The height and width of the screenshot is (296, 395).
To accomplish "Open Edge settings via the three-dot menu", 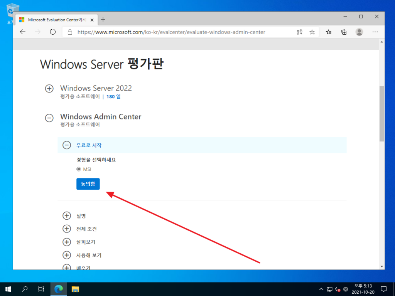I will (x=375, y=32).
